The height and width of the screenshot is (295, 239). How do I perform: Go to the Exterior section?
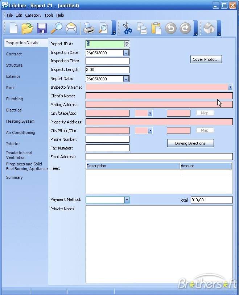coord(13,76)
